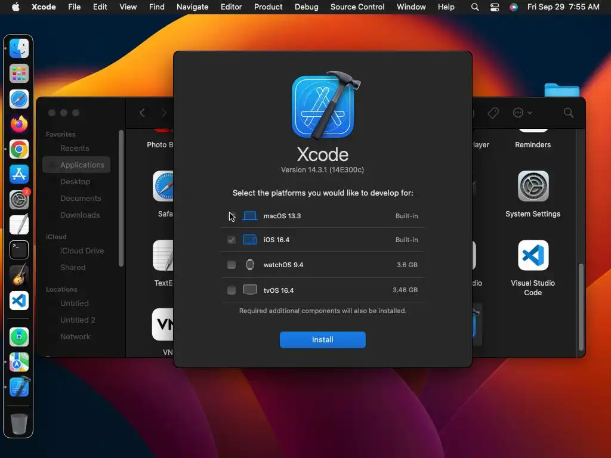Open Find My from the Dock
The width and height of the screenshot is (611, 458).
coord(18,337)
